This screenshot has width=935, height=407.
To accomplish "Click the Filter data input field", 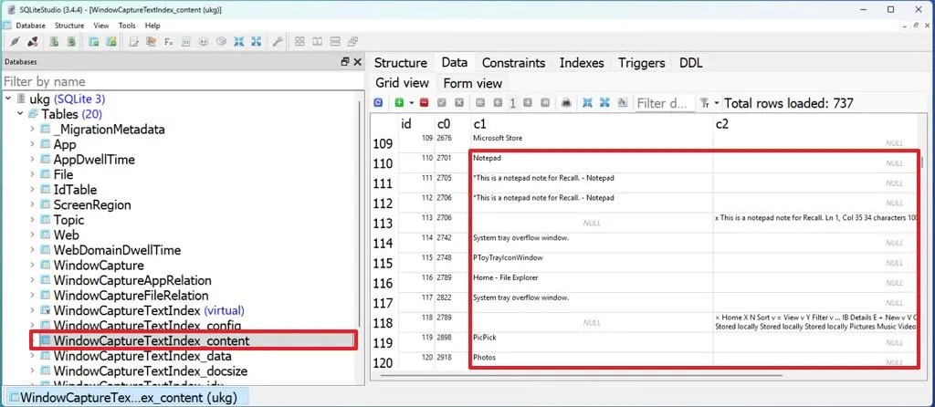I will 665,103.
